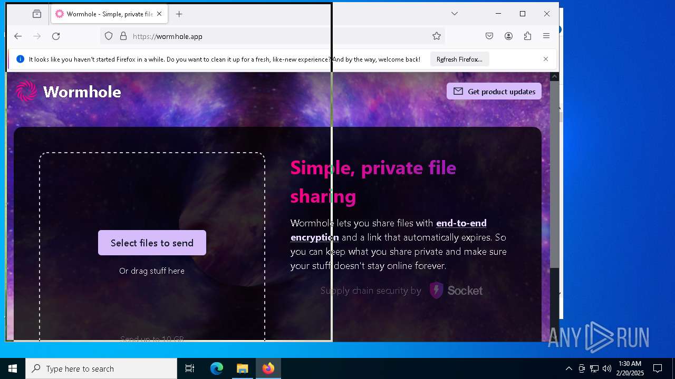Click Refresh Firefox button
675x379 pixels.
[x=459, y=59]
